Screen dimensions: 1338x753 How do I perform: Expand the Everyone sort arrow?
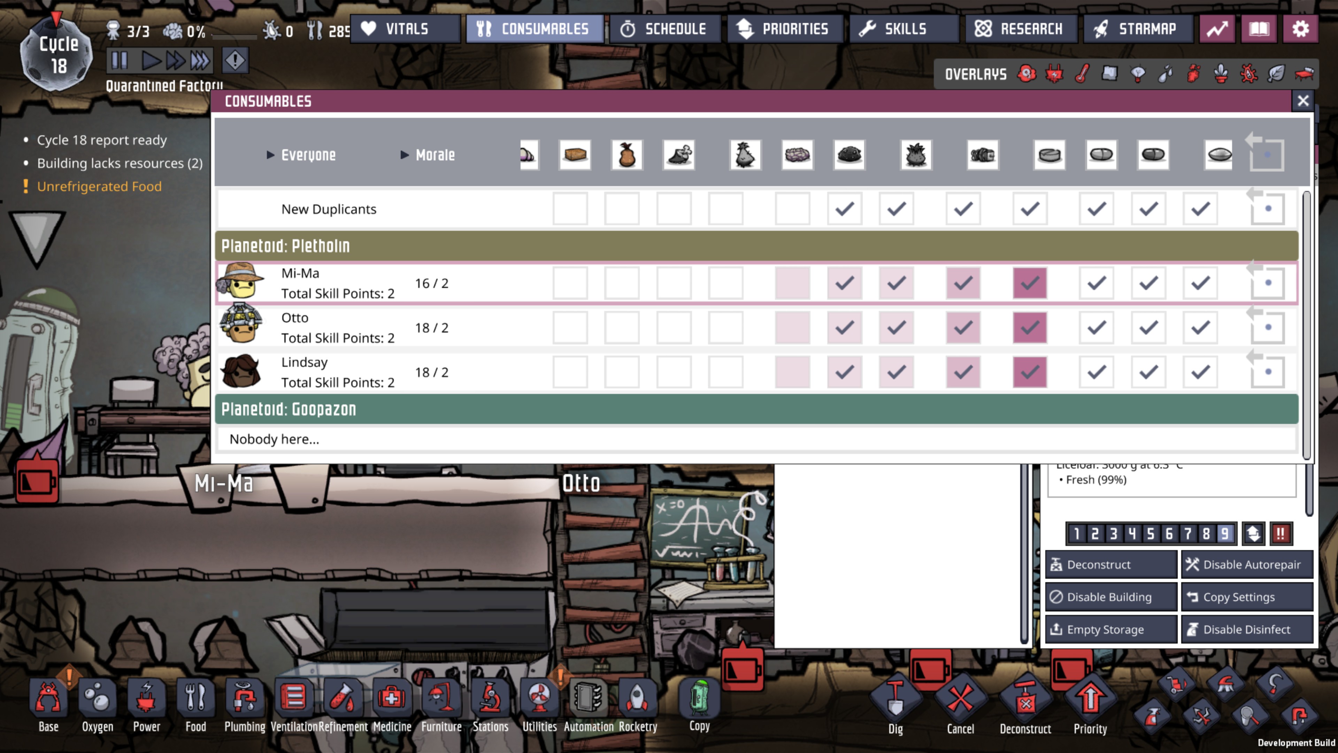(x=270, y=155)
